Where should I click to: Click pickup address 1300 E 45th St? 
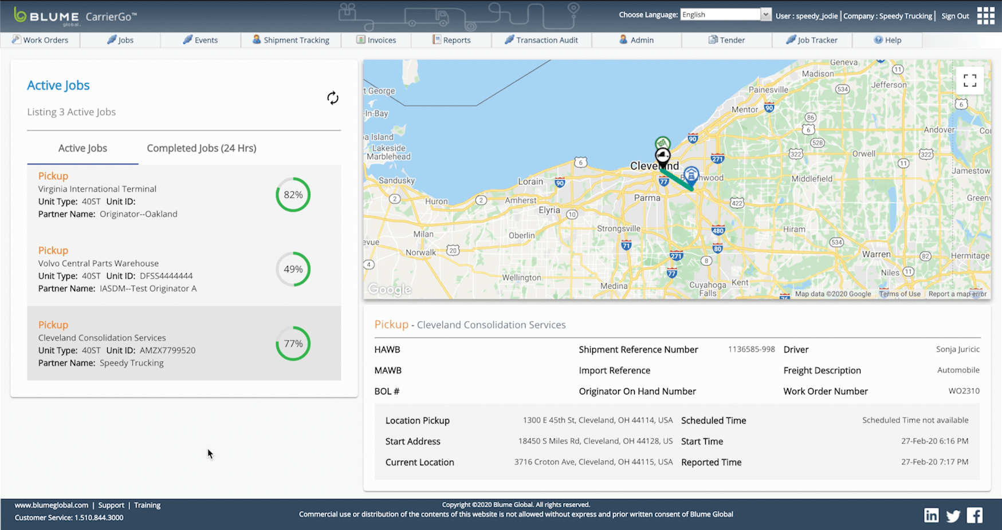[598, 420]
